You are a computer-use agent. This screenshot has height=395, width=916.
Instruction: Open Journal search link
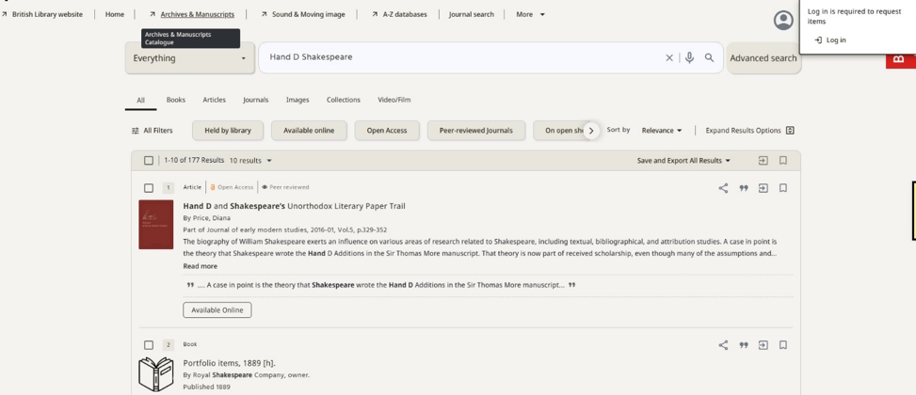coord(472,14)
